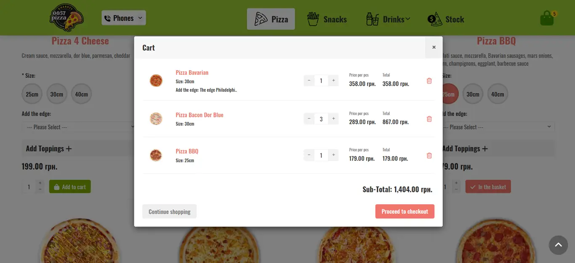Screen dimensions: 575x263
Task: Expand Add Toppings for Pizza BBQ
Action: click(x=465, y=149)
